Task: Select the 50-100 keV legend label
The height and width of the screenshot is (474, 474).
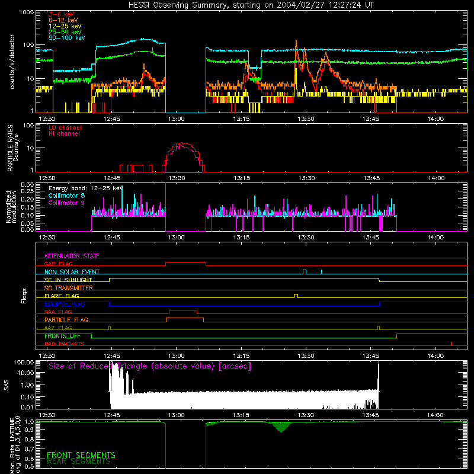Action: tap(67, 37)
